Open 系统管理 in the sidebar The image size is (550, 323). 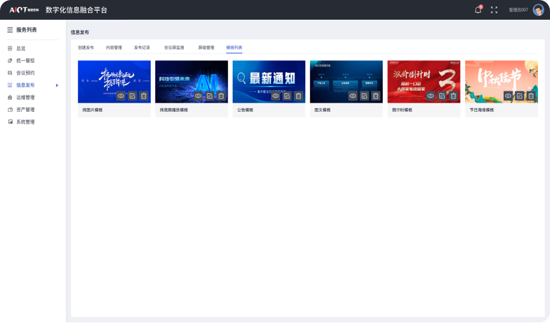(25, 122)
